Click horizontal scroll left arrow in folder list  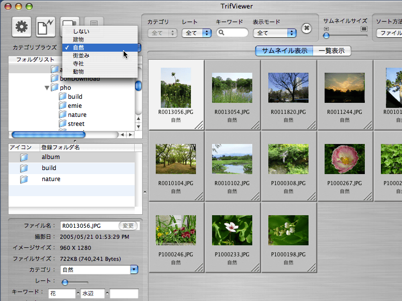point(122,134)
